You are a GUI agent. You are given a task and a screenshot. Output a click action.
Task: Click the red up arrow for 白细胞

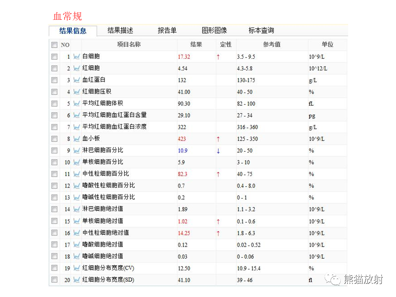(218, 57)
